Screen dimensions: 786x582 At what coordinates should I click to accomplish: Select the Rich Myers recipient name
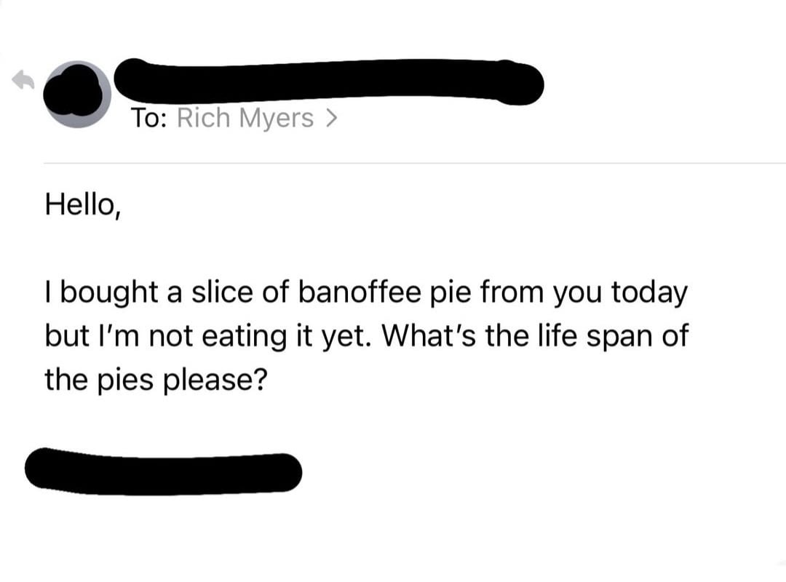point(245,118)
